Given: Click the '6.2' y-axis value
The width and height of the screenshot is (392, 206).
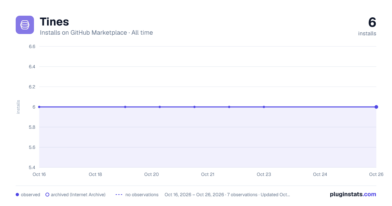Looking at the screenshot, I should [x=32, y=87].
